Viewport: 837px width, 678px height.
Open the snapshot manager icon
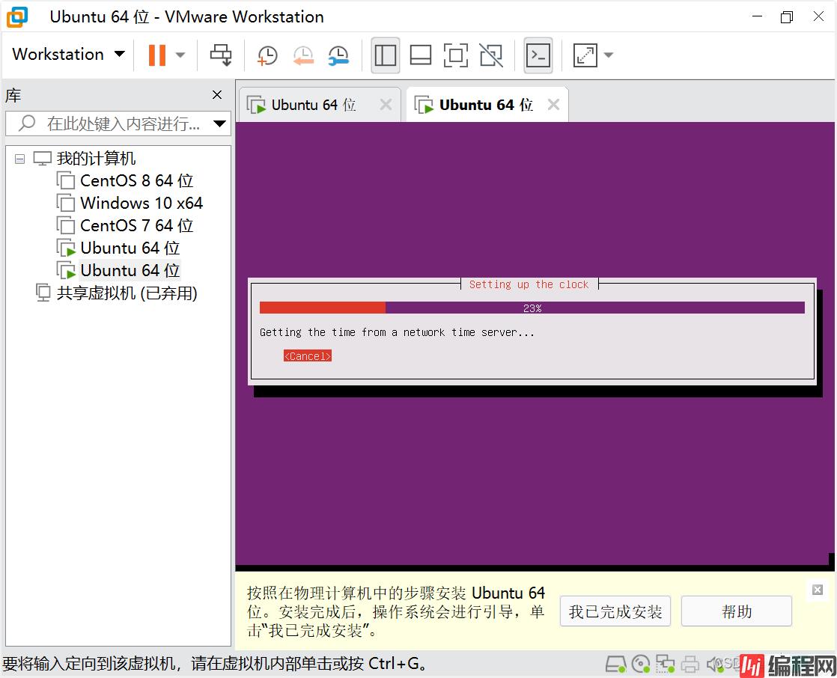(338, 55)
